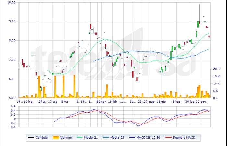Click the 8,00 price axis label
227x146 pixels.
pos(12,40)
